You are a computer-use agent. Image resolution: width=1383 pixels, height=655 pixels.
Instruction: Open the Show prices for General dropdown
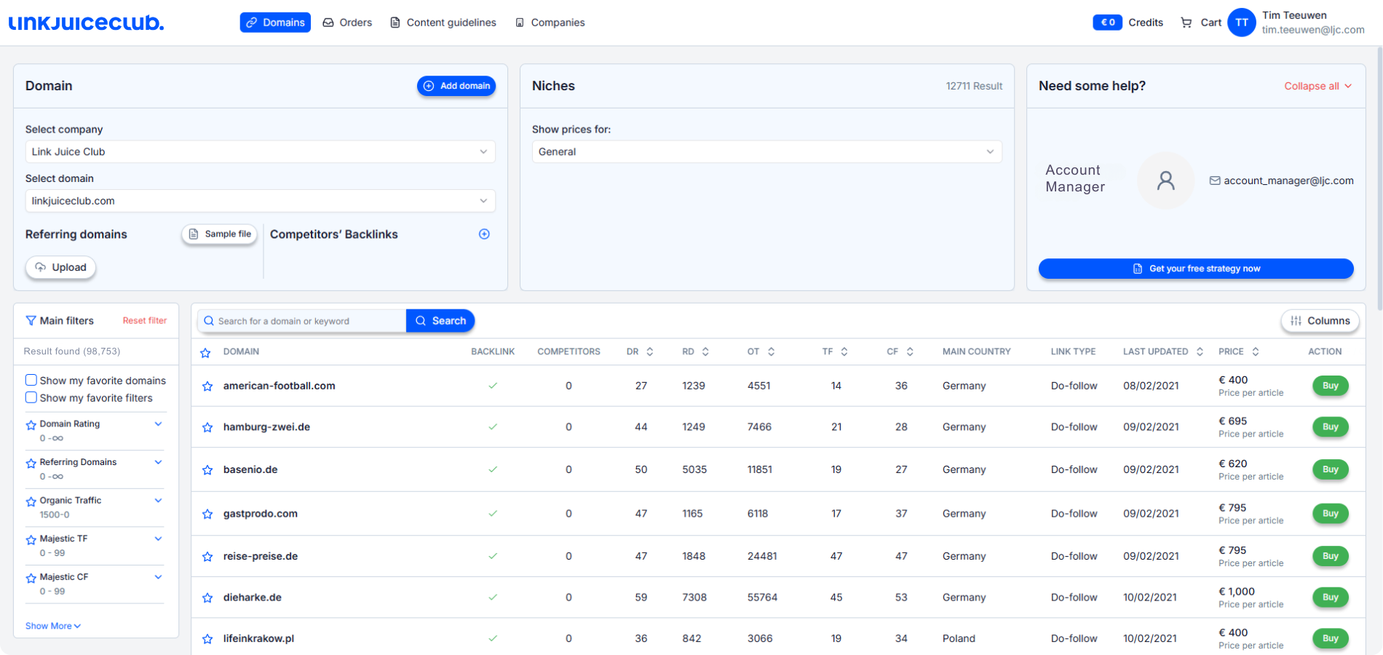pyautogui.click(x=767, y=151)
